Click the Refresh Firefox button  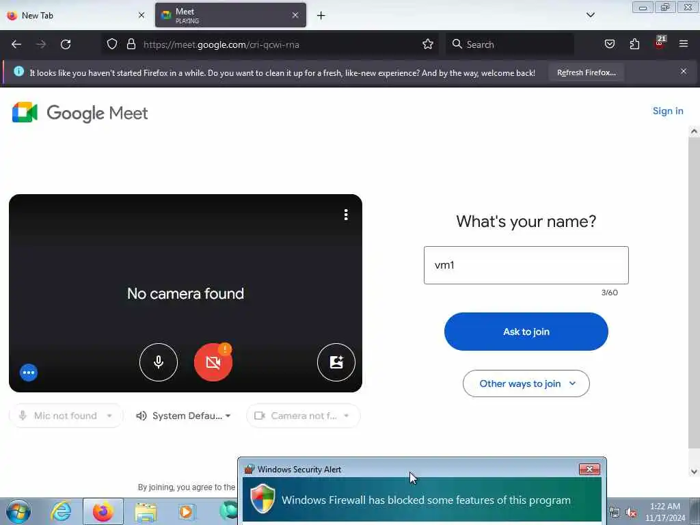586,72
